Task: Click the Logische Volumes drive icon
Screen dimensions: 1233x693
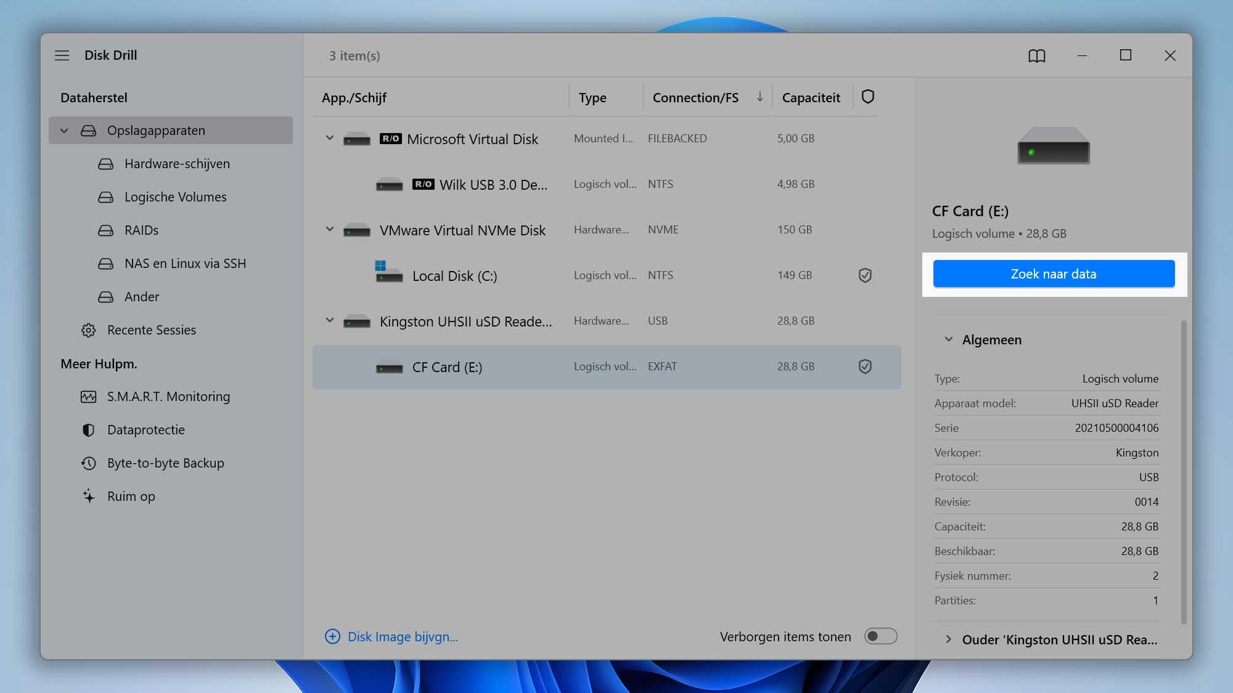Action: click(106, 197)
